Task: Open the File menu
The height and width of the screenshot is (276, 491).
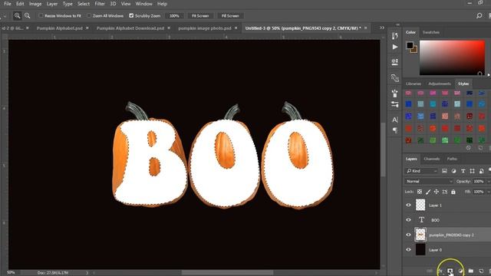Action: (x=8, y=4)
